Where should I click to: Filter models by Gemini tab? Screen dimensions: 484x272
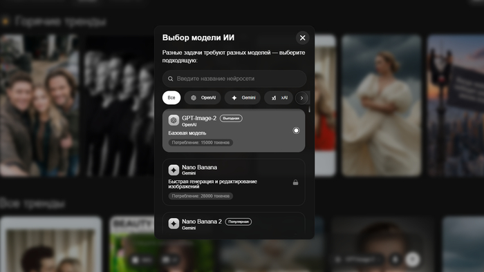pyautogui.click(x=243, y=97)
